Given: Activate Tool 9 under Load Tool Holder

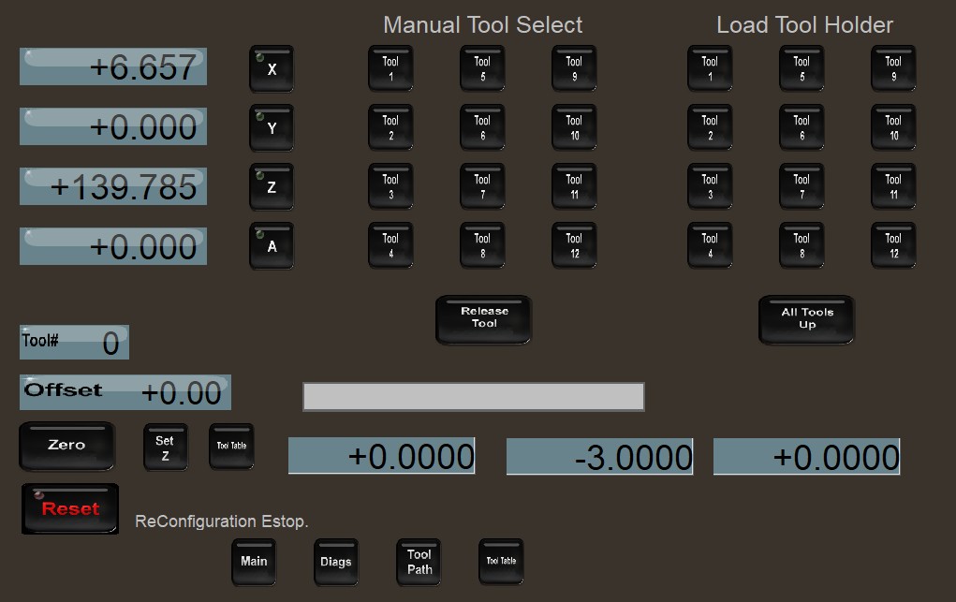Looking at the screenshot, I should point(894,68).
